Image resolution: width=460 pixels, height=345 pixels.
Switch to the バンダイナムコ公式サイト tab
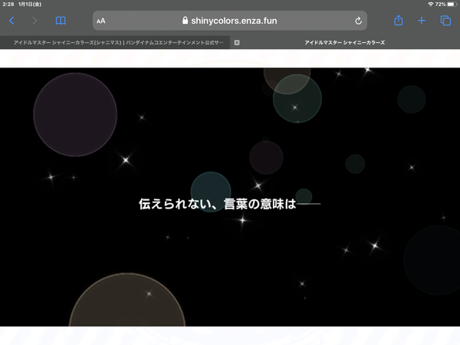pos(115,42)
